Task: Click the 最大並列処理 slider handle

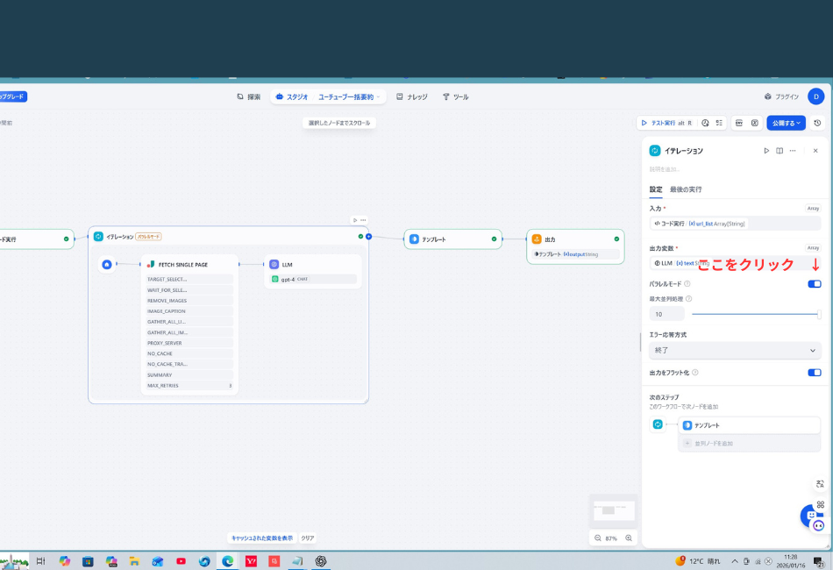Action: 819,314
